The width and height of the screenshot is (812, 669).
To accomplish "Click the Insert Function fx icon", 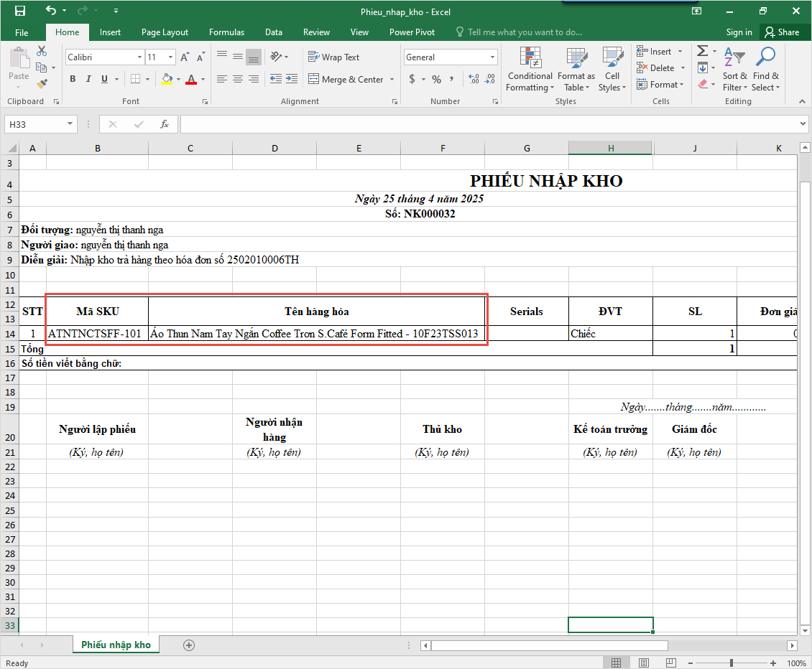I will point(164,124).
